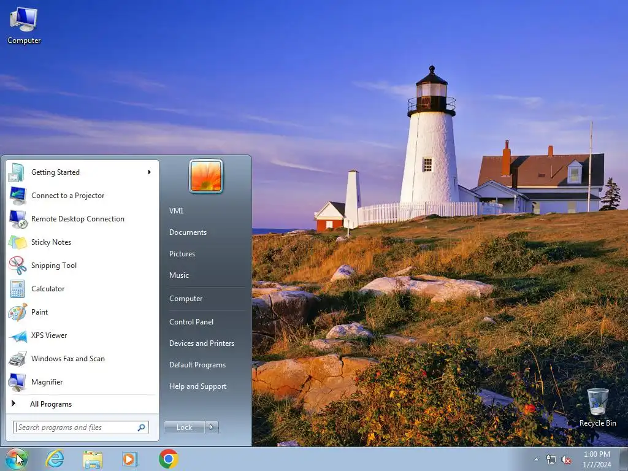Image resolution: width=628 pixels, height=471 pixels.
Task: Open Default Programs
Action: (x=197, y=365)
